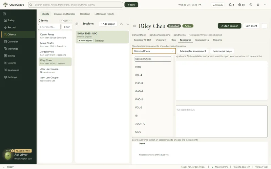The height and width of the screenshot is (169, 271).
Task: Click the Start session button
Action: click(x=229, y=26)
